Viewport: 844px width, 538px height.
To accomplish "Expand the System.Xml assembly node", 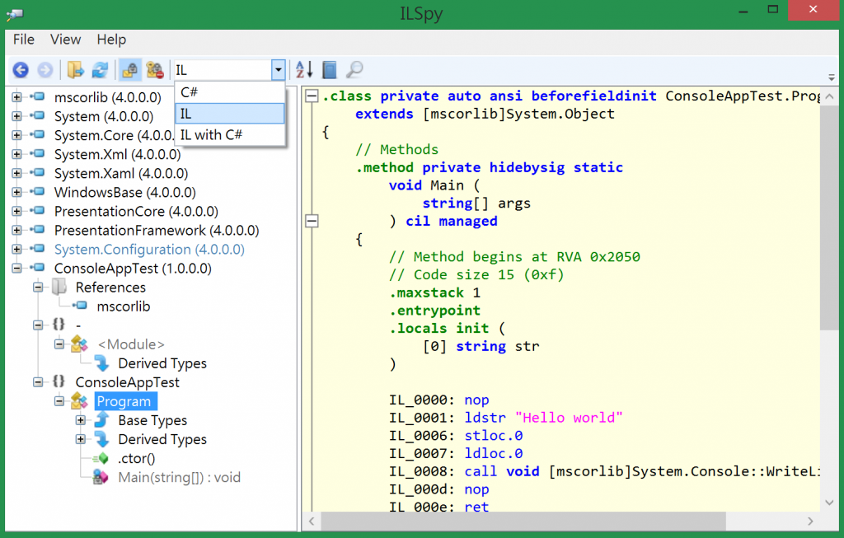I will (16, 154).
